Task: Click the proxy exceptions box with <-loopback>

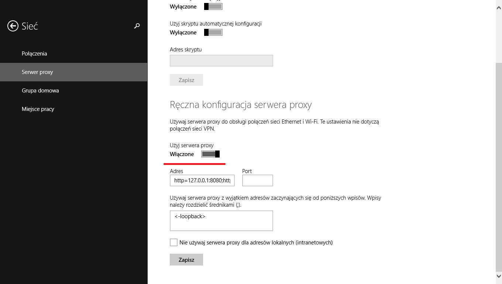Action: coord(221,221)
